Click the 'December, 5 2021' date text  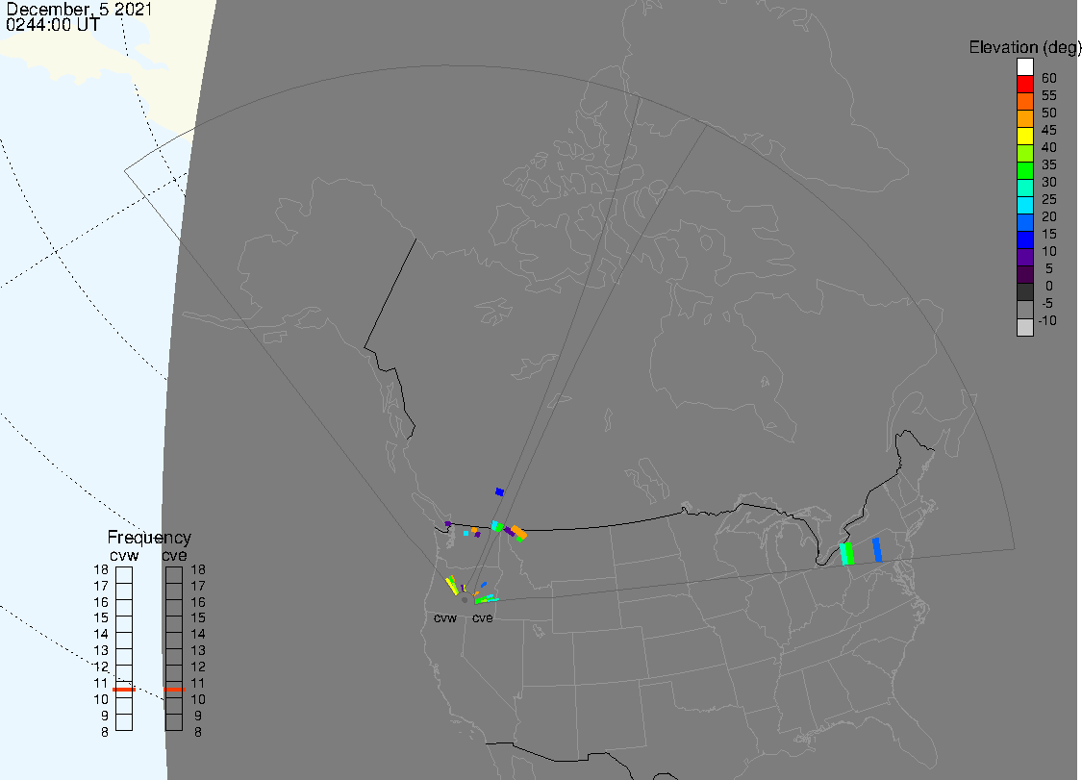pos(80,10)
